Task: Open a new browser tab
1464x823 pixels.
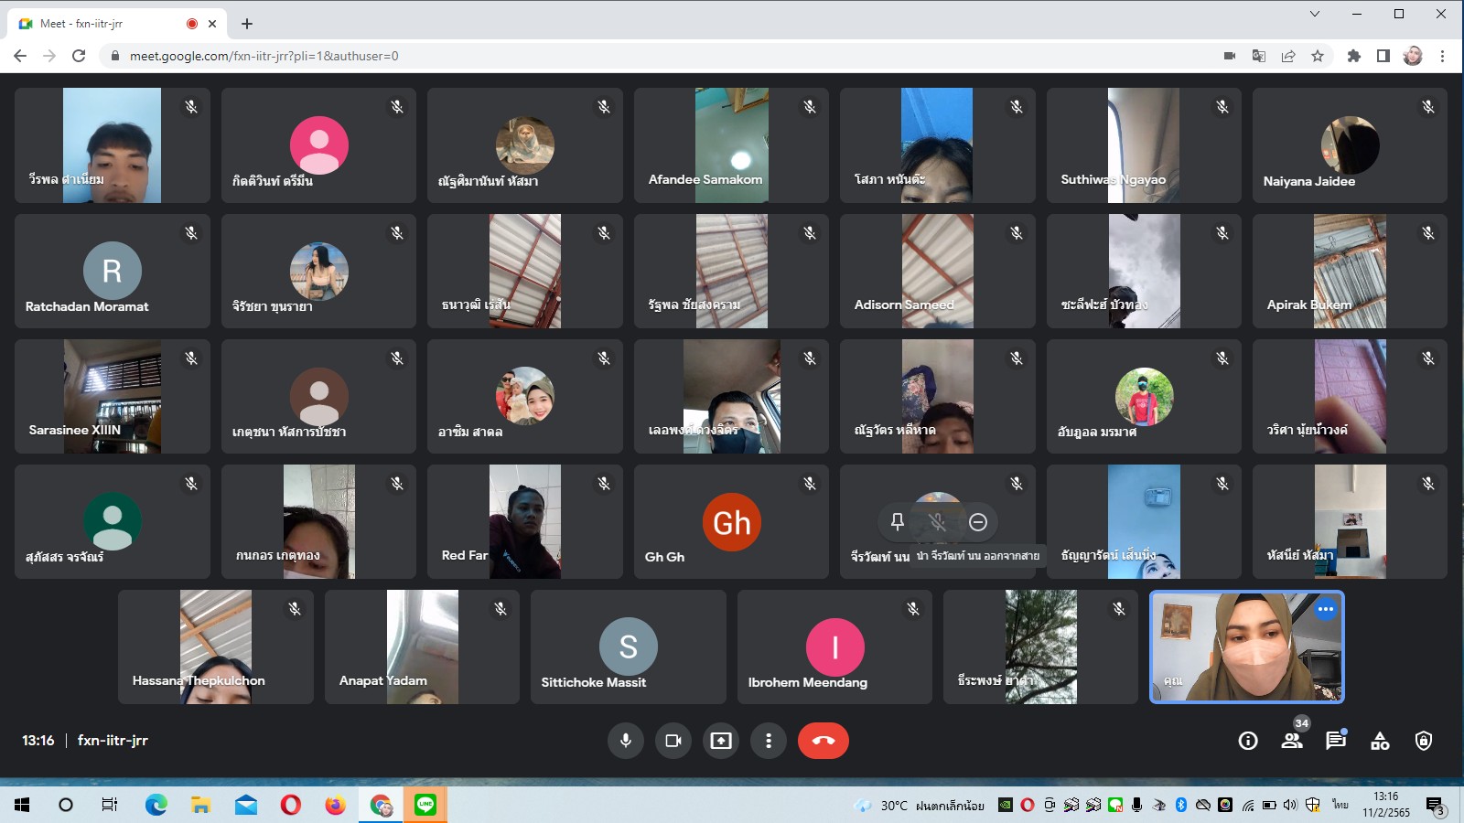Action: click(247, 24)
